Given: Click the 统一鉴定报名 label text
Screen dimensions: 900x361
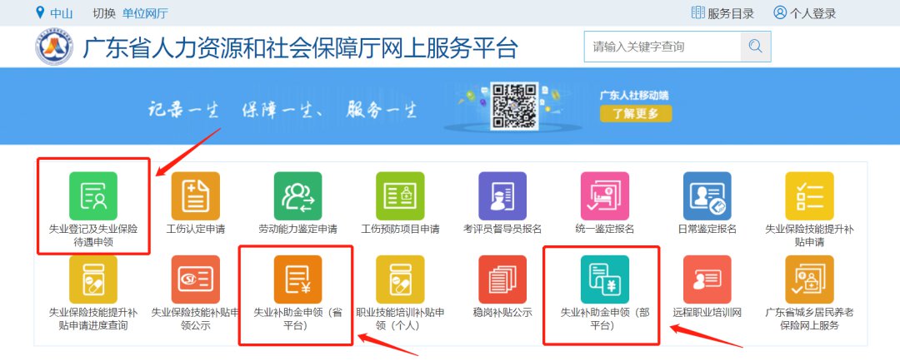Looking at the screenshot, I should (x=605, y=230).
